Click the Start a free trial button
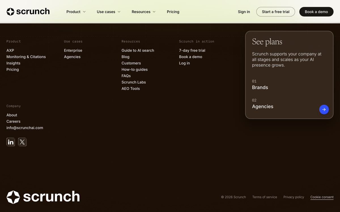This screenshot has width=340, height=212. pos(276,12)
